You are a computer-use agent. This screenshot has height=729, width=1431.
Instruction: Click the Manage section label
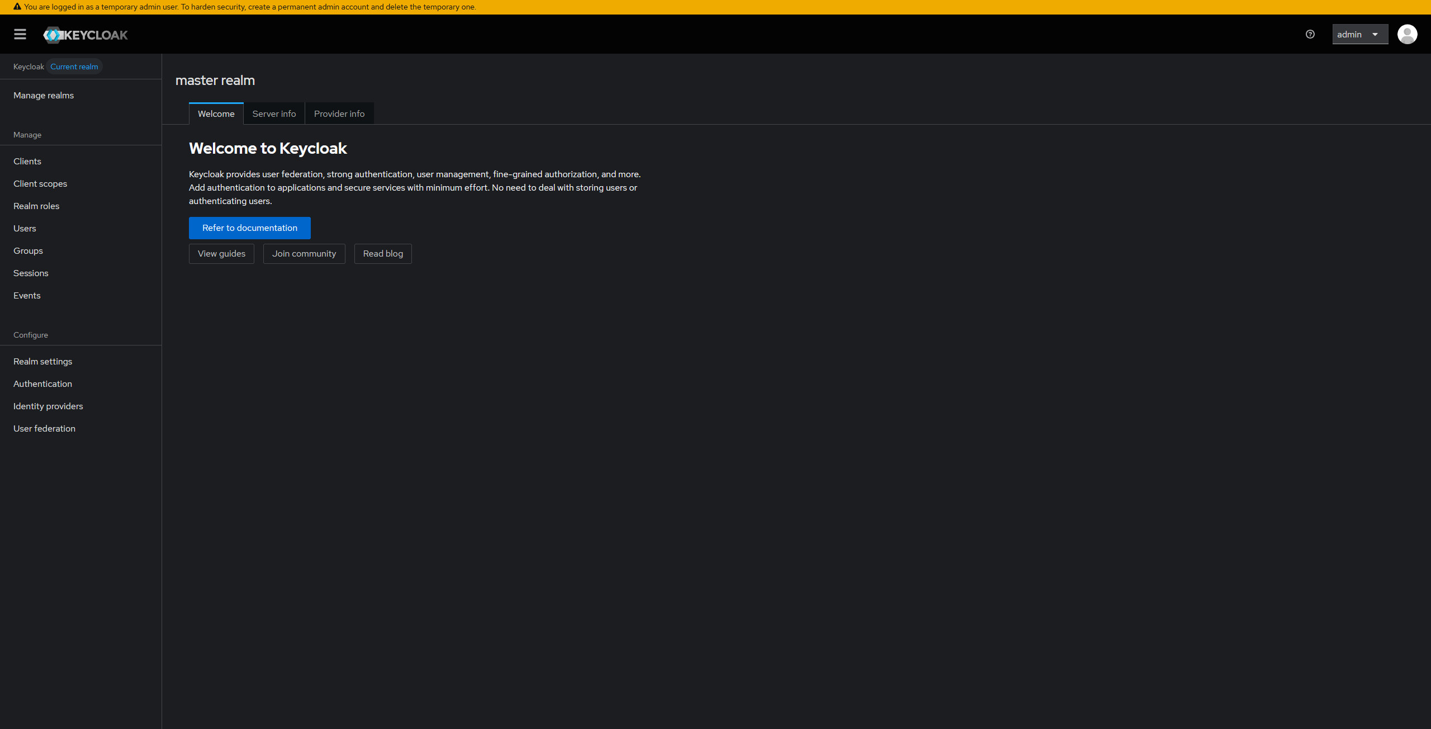pos(27,135)
